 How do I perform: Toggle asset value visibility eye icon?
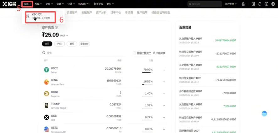pos(56,27)
